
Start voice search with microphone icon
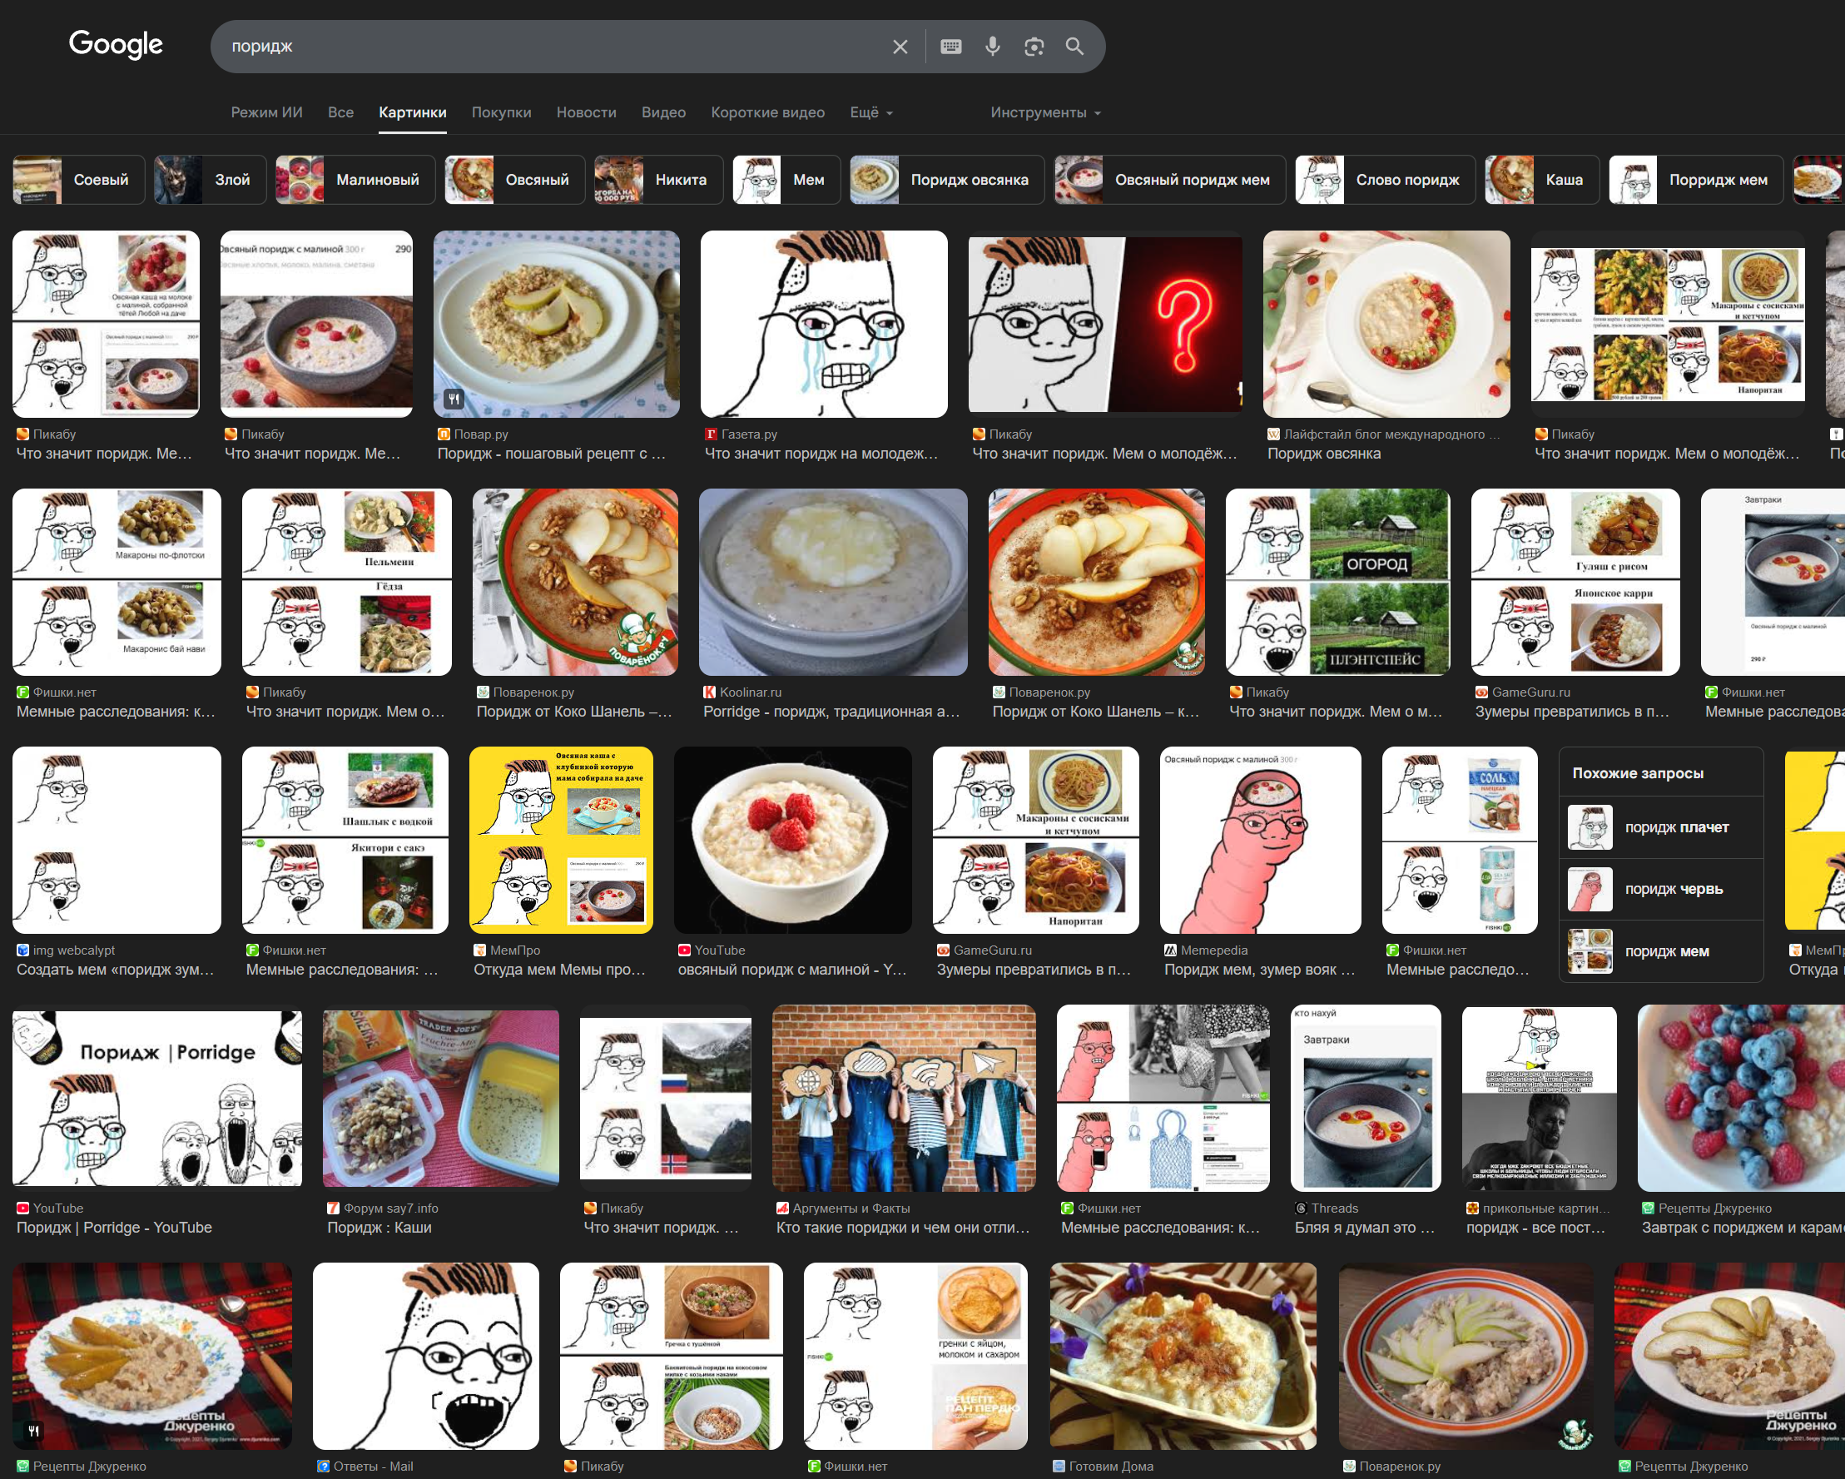(x=992, y=47)
